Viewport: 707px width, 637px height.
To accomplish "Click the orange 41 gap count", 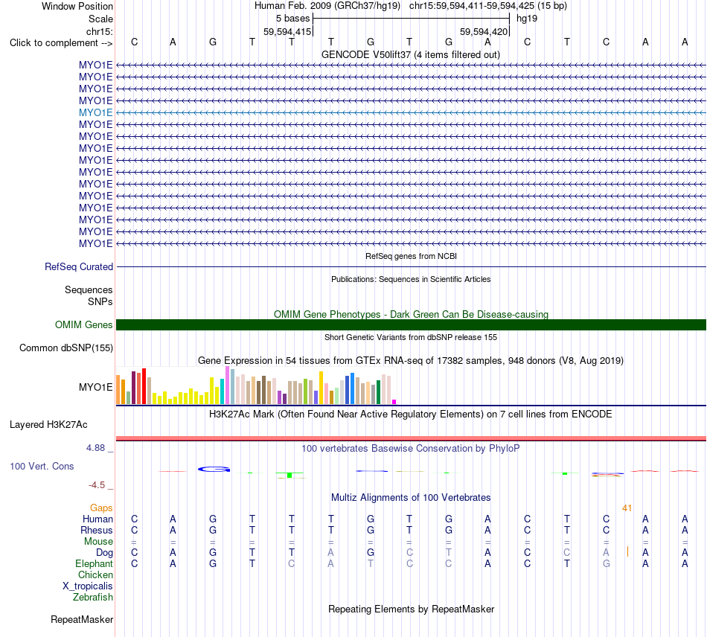I will tap(627, 508).
